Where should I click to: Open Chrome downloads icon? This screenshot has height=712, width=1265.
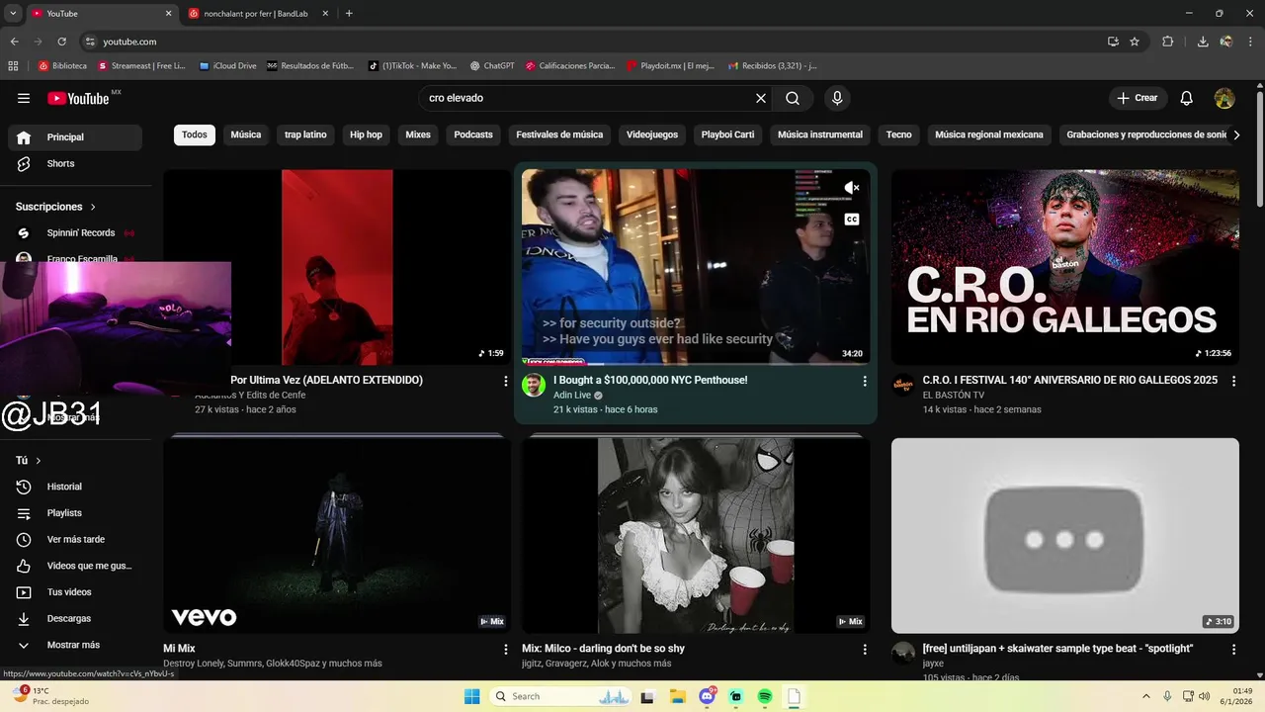[x=1203, y=42]
